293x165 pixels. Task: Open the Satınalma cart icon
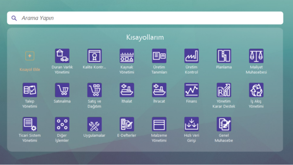point(62,90)
